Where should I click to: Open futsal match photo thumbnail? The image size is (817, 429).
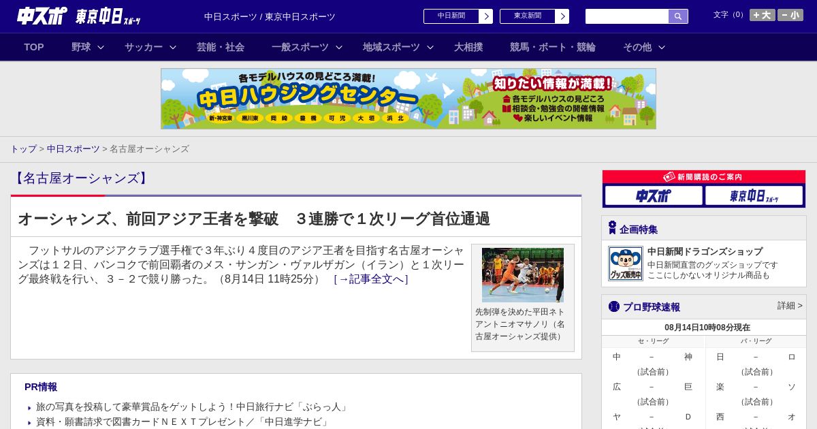point(523,275)
